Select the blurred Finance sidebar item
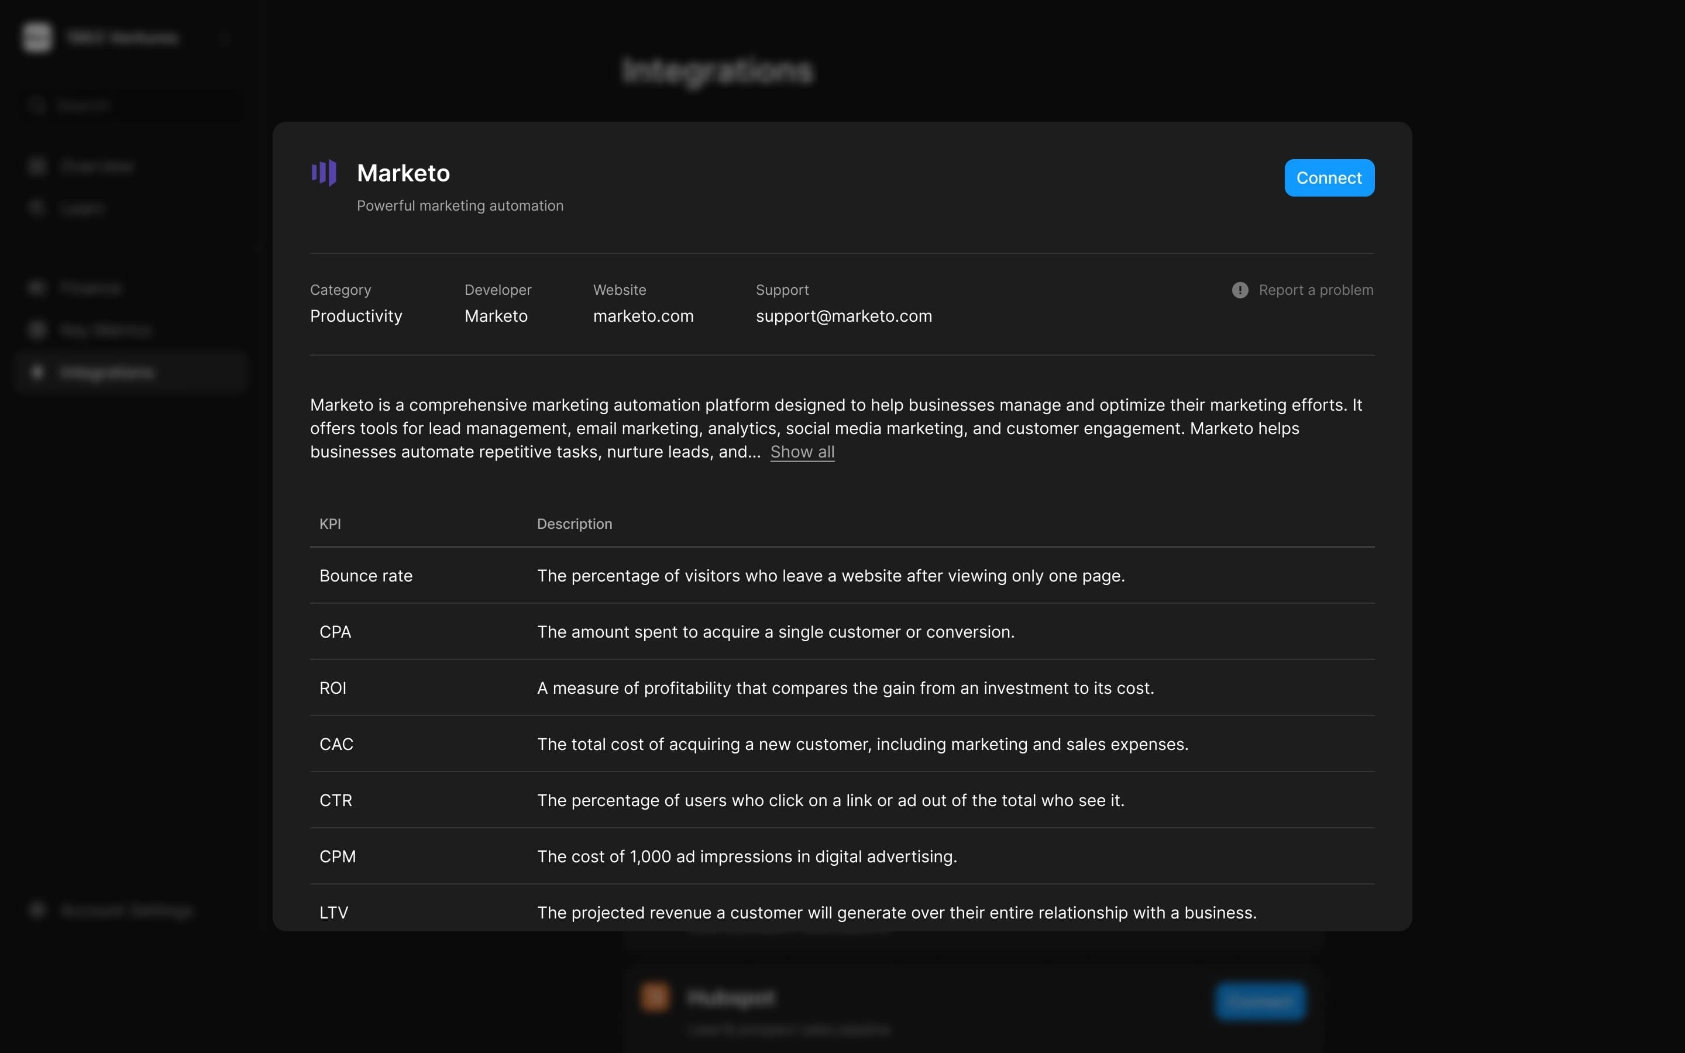1685x1053 pixels. click(91, 288)
